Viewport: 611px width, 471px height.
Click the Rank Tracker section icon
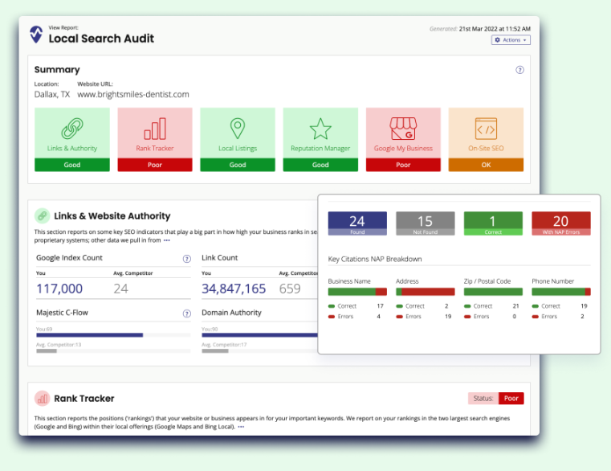point(42,399)
